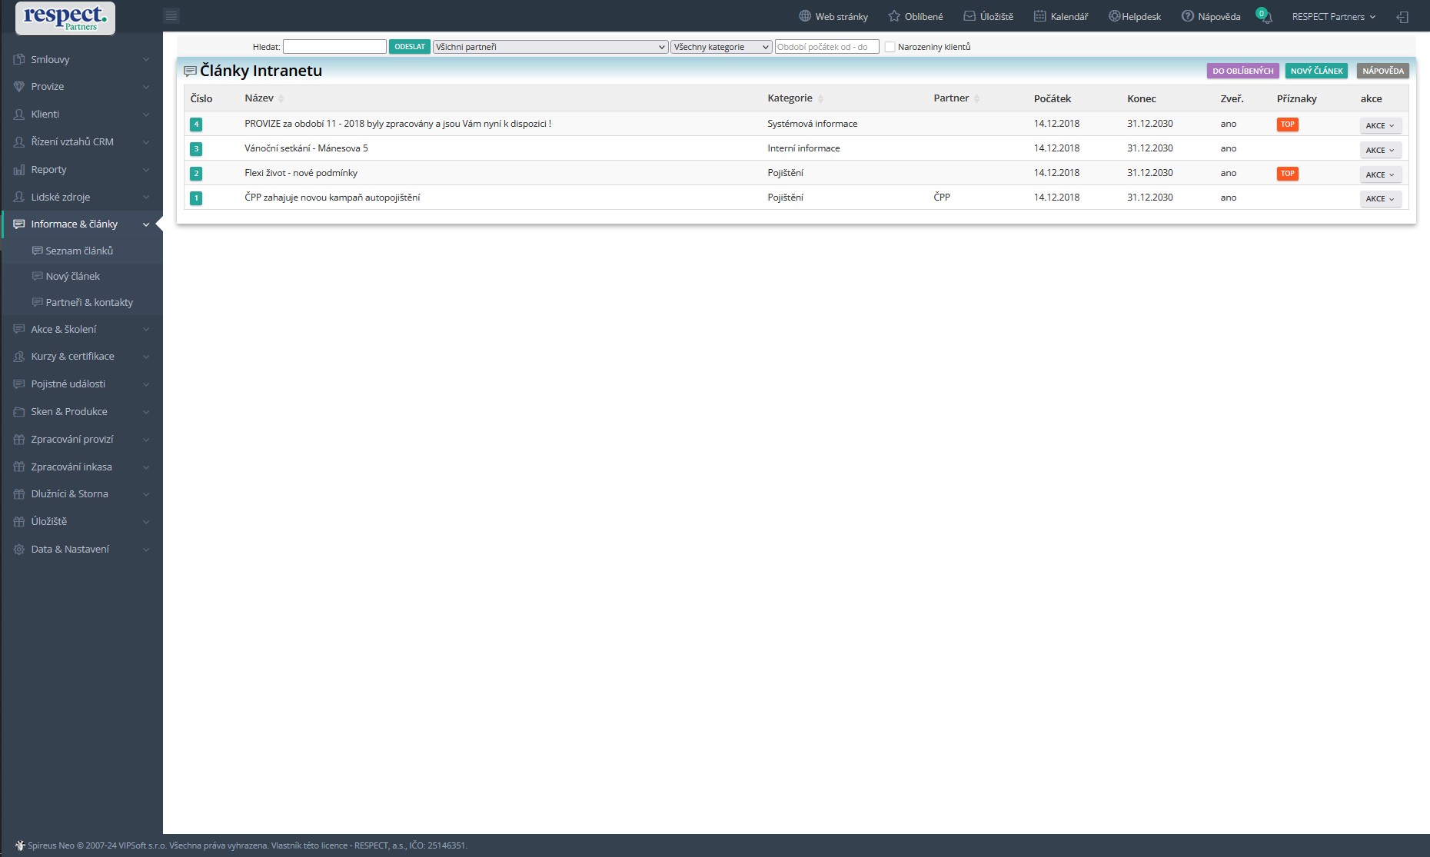Image resolution: width=1430 pixels, height=857 pixels.
Task: Click the Oblíbené star icon
Action: click(x=894, y=16)
